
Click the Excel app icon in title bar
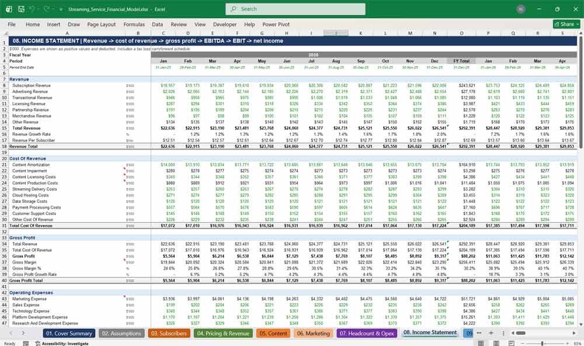(x=9, y=9)
